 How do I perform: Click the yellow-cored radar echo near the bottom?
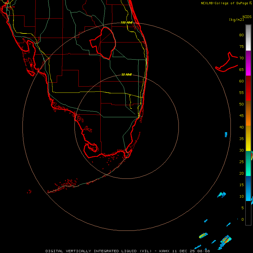[x=203, y=236]
